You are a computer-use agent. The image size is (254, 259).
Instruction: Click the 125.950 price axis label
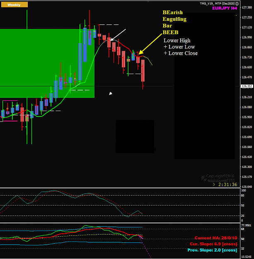pyautogui.click(x=247, y=117)
